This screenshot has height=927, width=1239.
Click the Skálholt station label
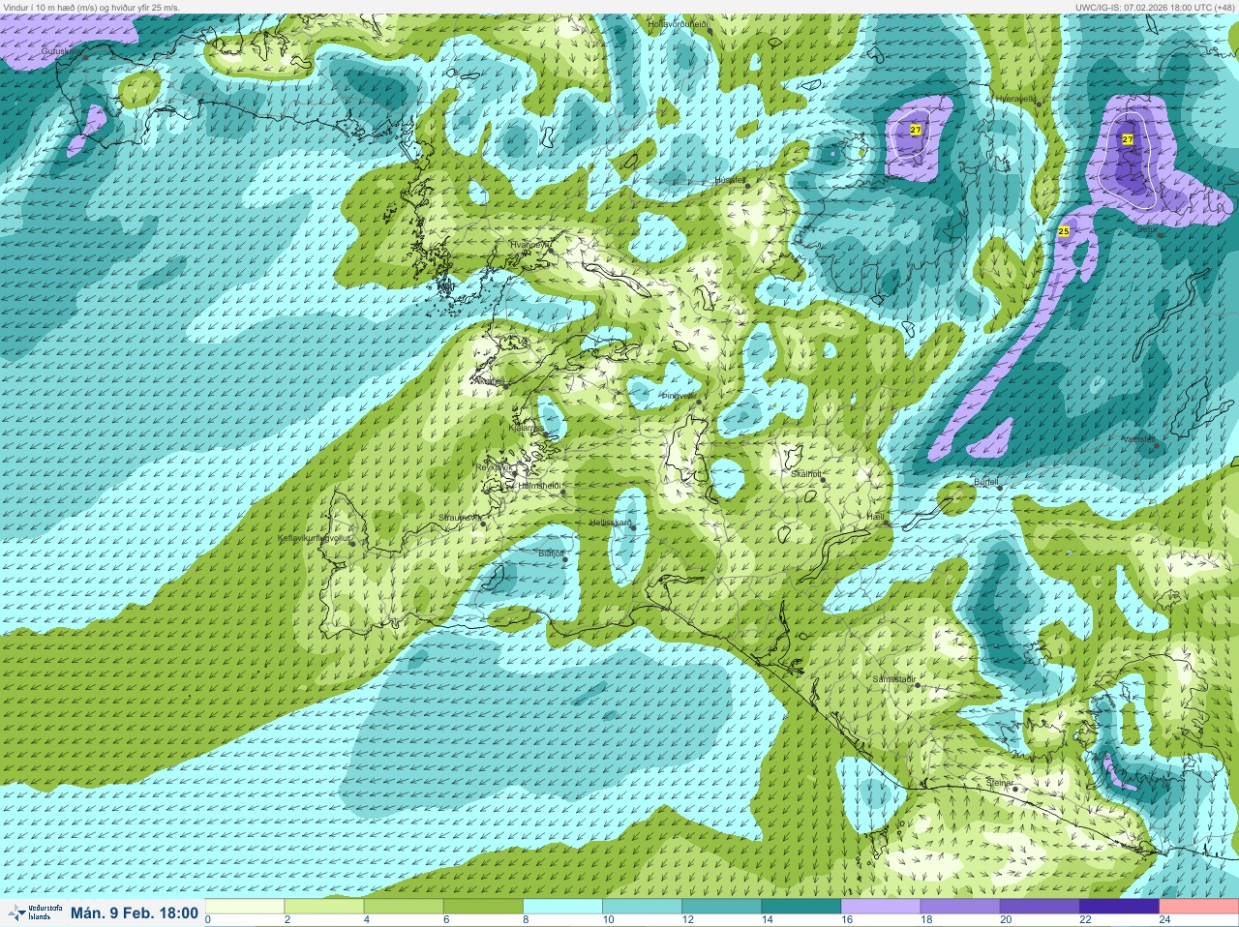pyautogui.click(x=805, y=473)
